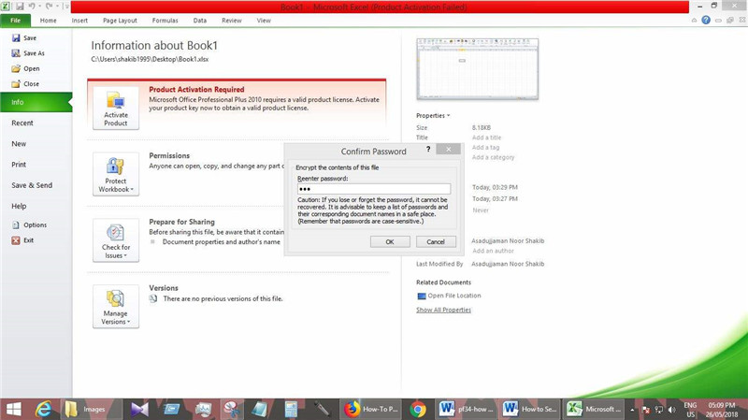Viewport: 748px width, 420px height.
Task: Close the Confirm Password dialog
Action: (449, 150)
